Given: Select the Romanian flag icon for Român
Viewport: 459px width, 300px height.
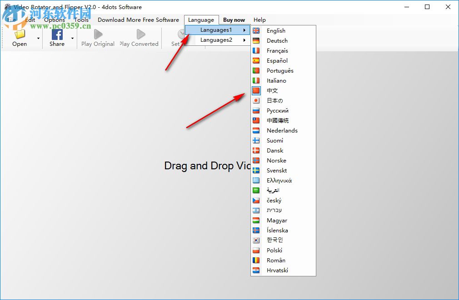Looking at the screenshot, I should tap(256, 260).
